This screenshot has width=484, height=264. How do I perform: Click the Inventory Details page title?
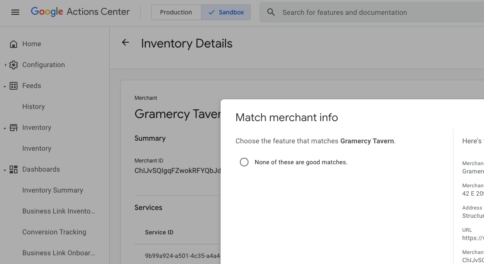tap(187, 44)
